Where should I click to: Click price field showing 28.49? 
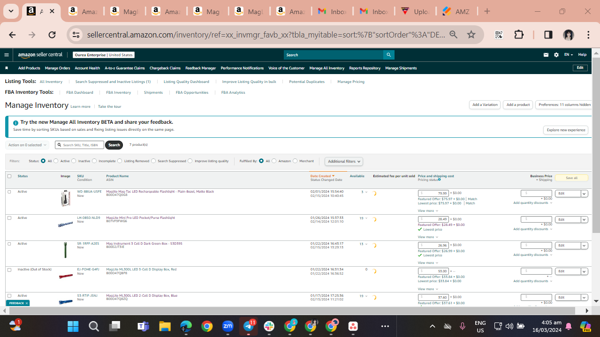433,219
